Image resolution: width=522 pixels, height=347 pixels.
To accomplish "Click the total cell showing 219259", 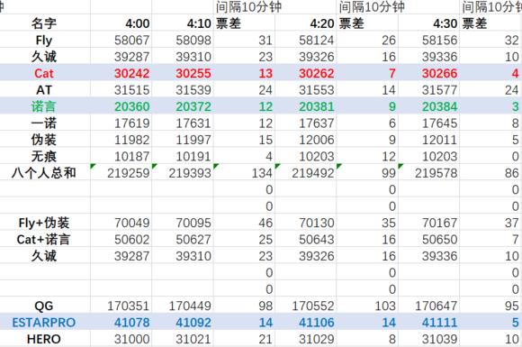I will [121, 173].
